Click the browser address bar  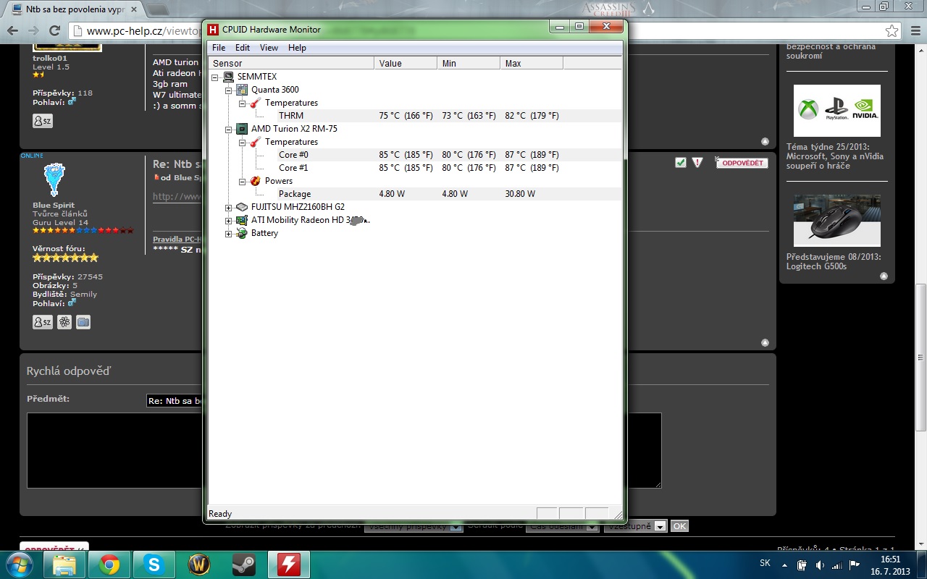point(486,31)
